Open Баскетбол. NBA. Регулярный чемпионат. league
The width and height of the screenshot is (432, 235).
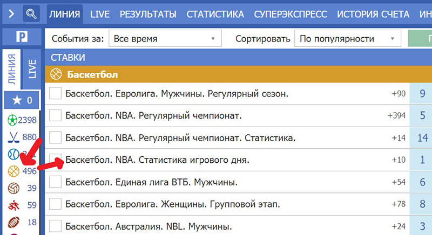(x=153, y=116)
